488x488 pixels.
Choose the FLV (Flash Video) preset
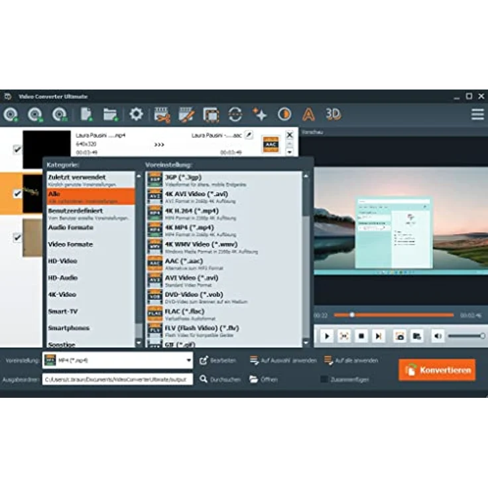[x=224, y=330]
